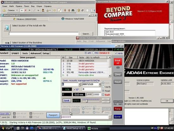Click the Beyond Compare home icon in toolbar

point(4,10)
